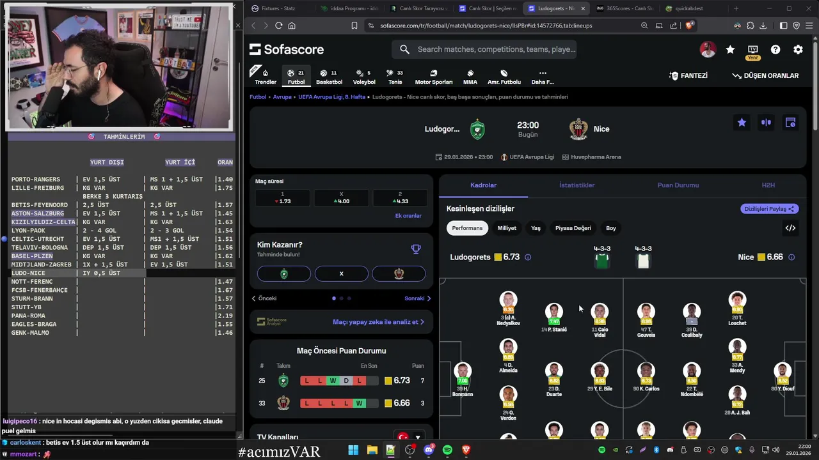The width and height of the screenshot is (819, 460).
Task: Add Ludogorets-Nice match to favorites star
Action: click(742, 122)
